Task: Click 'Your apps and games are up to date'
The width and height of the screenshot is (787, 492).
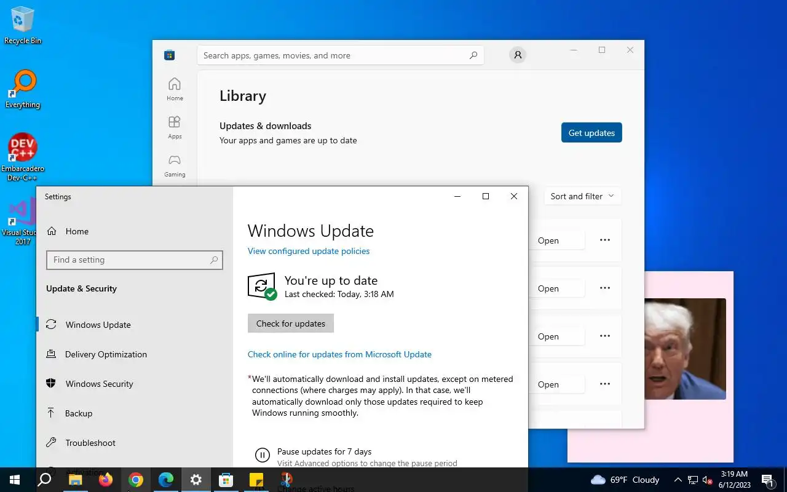Action: tap(288, 140)
